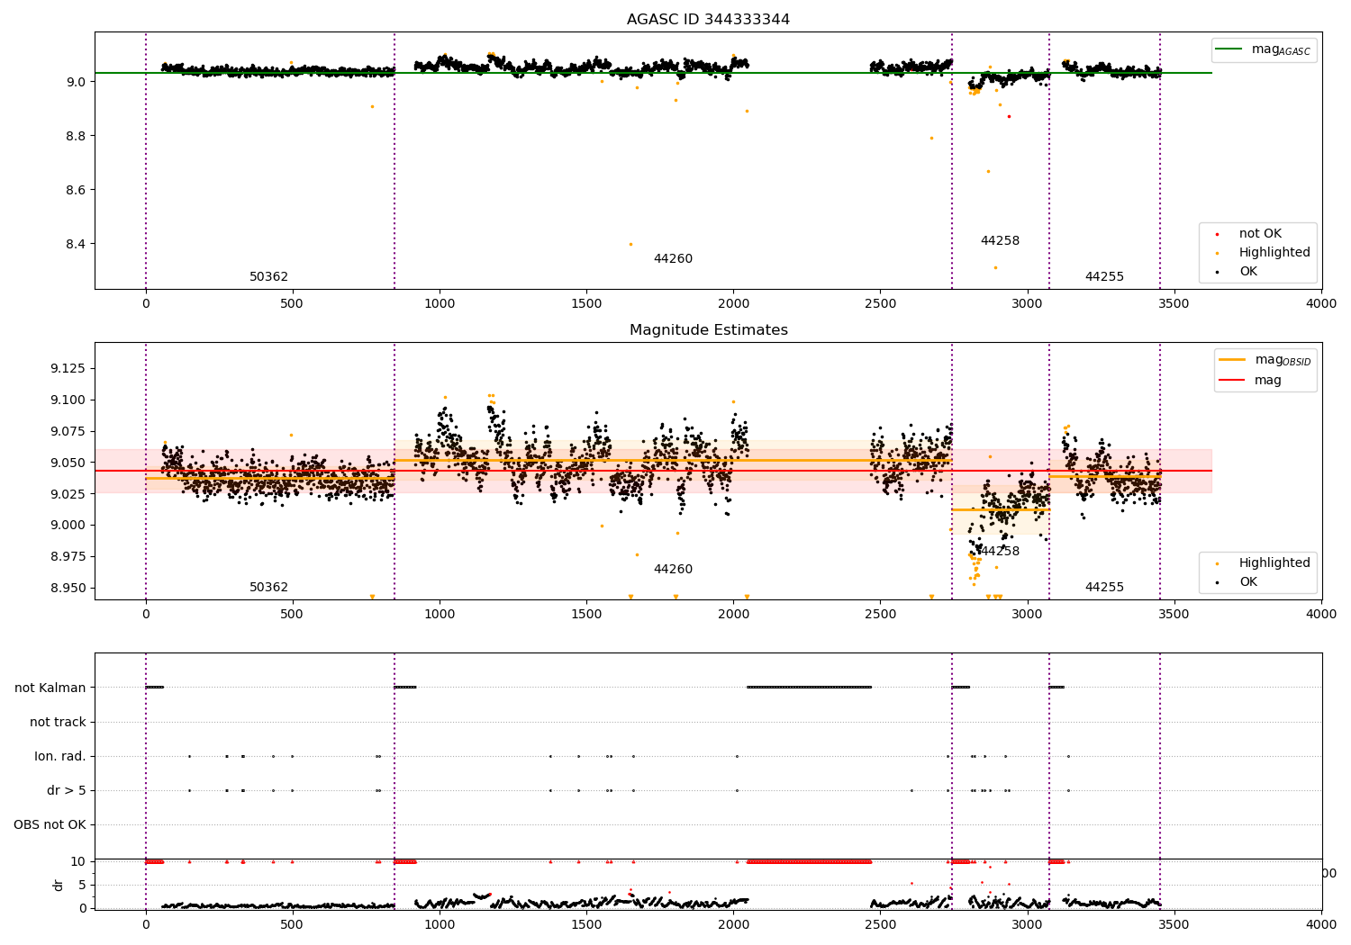
Task: Click the 9.000 y-axis tick label
Action: point(68,526)
